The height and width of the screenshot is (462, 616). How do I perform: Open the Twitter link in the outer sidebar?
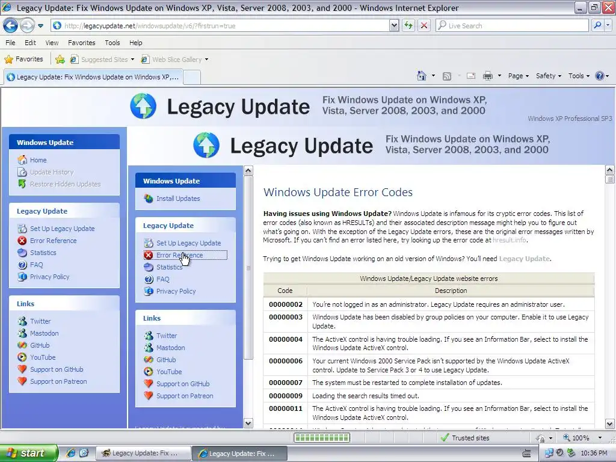(x=40, y=321)
